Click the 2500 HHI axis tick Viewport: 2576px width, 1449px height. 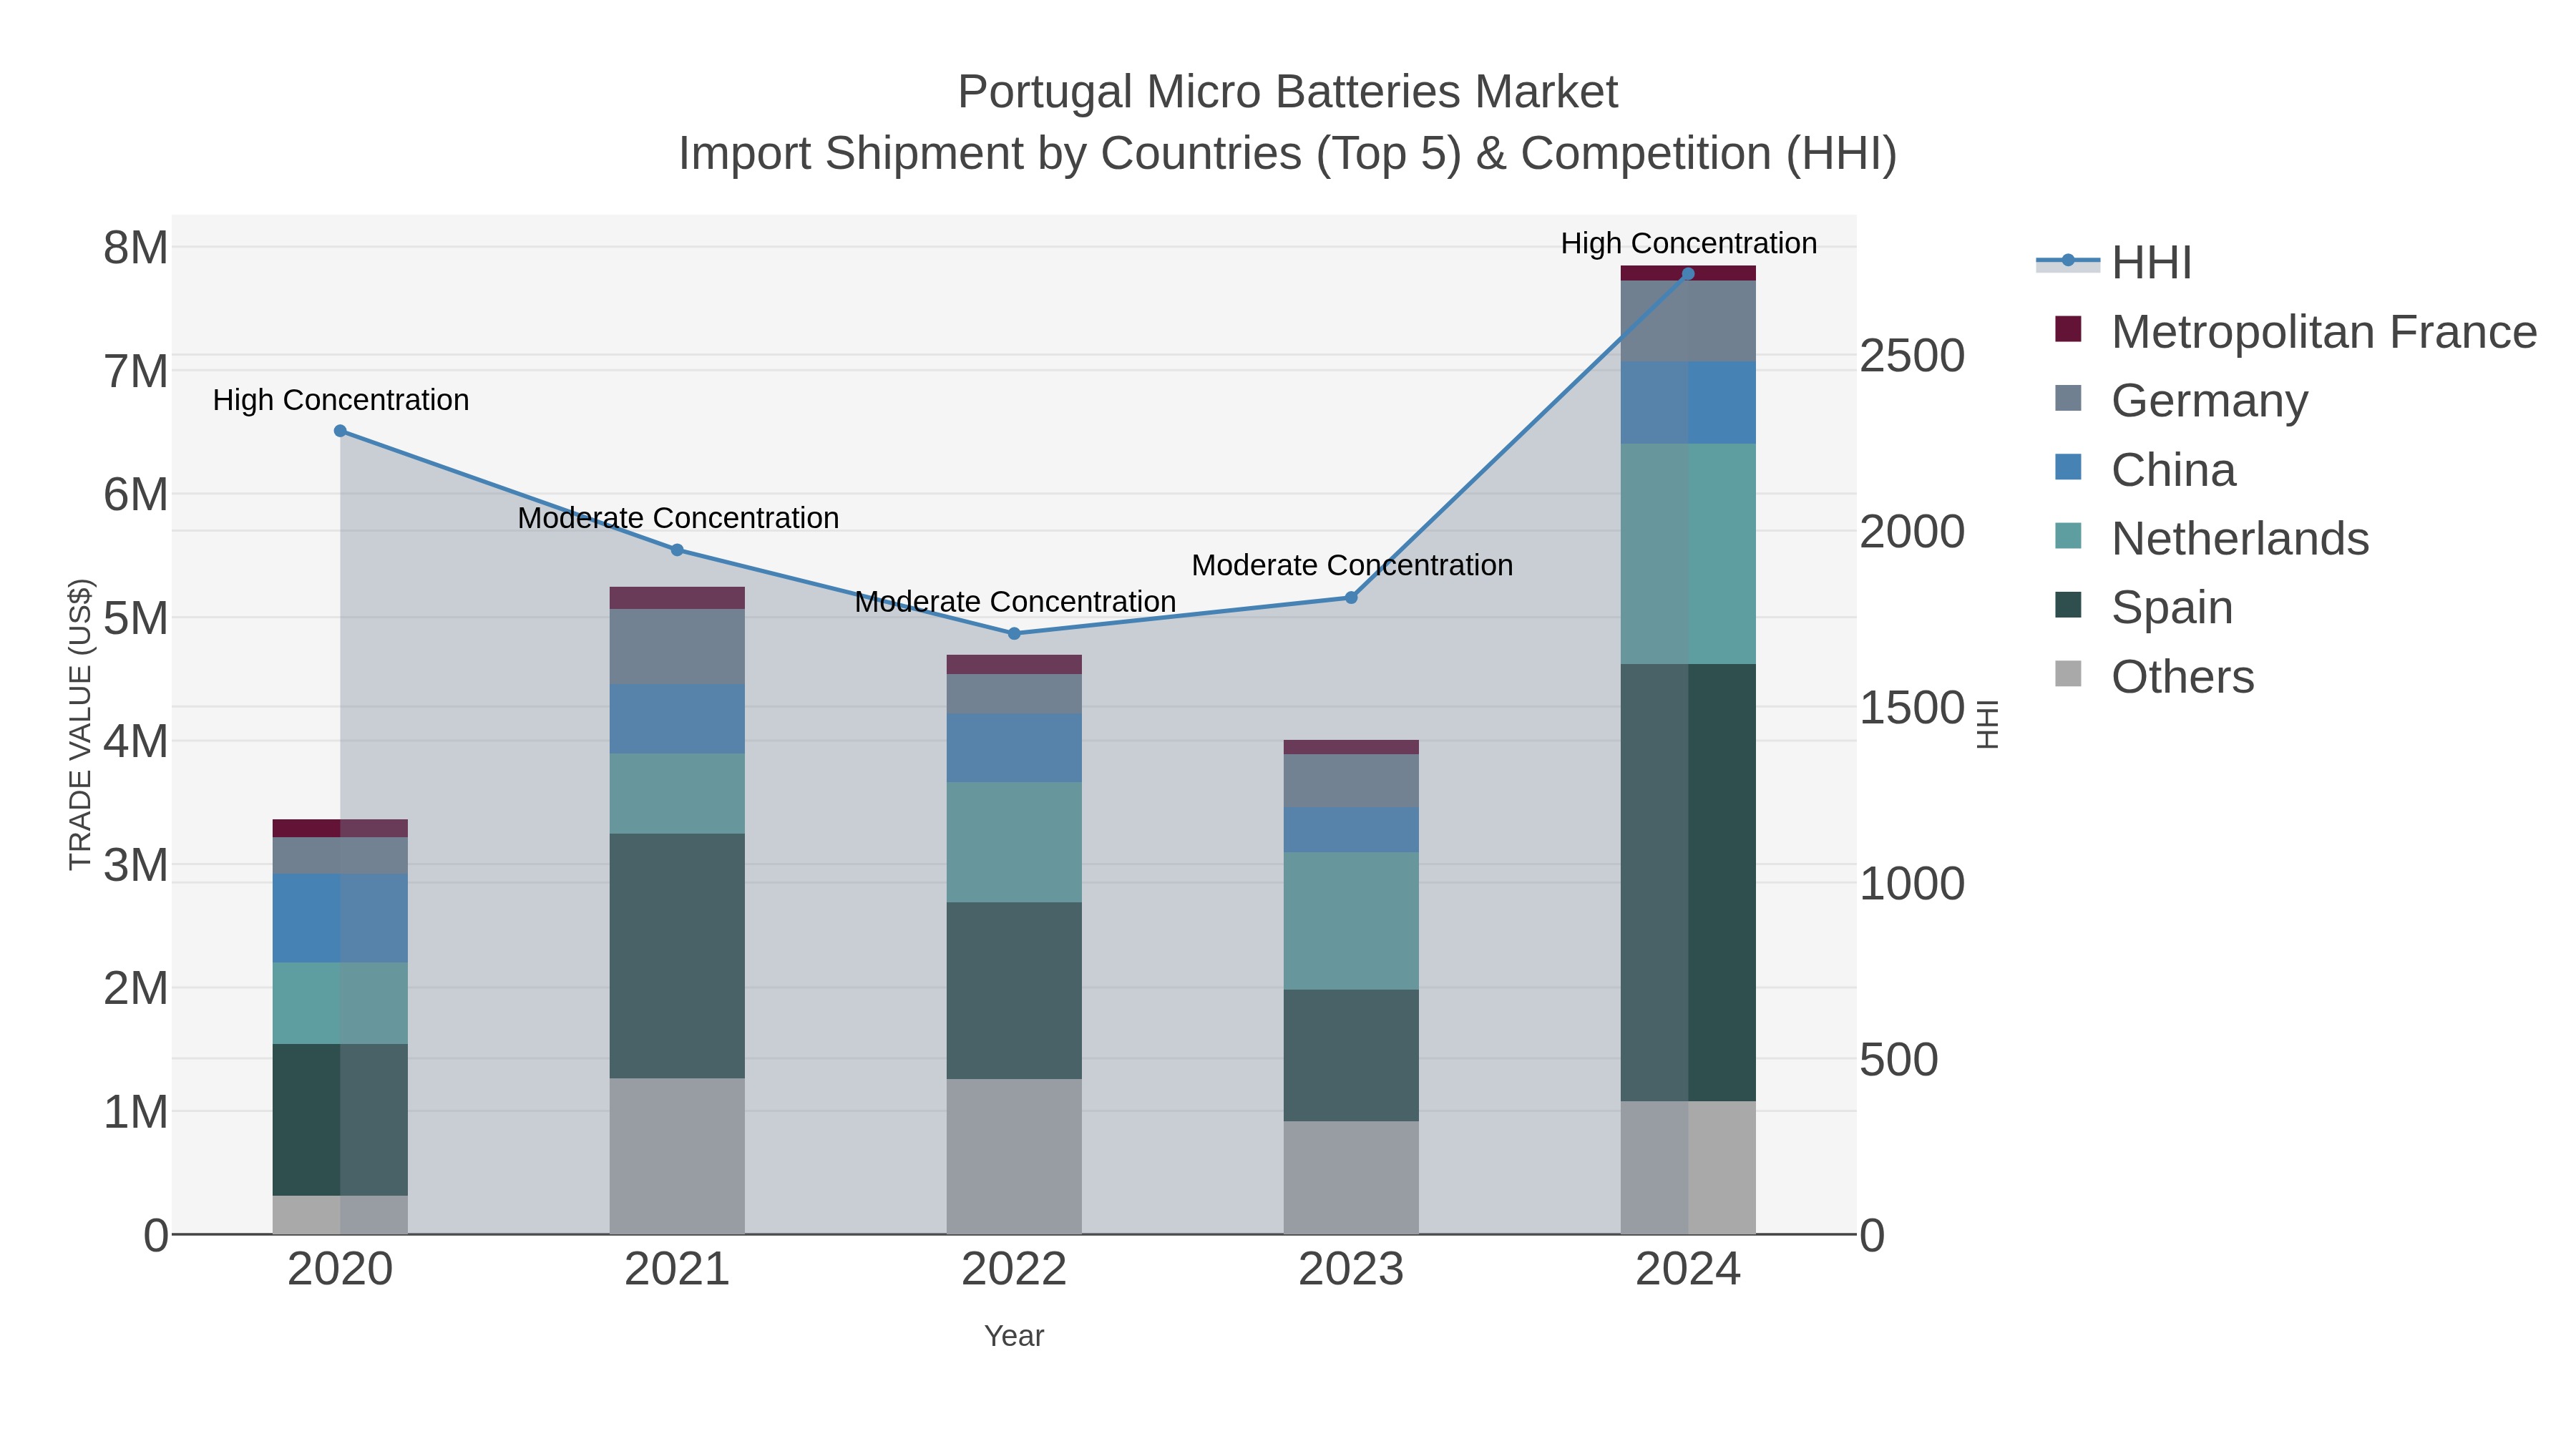point(1912,356)
